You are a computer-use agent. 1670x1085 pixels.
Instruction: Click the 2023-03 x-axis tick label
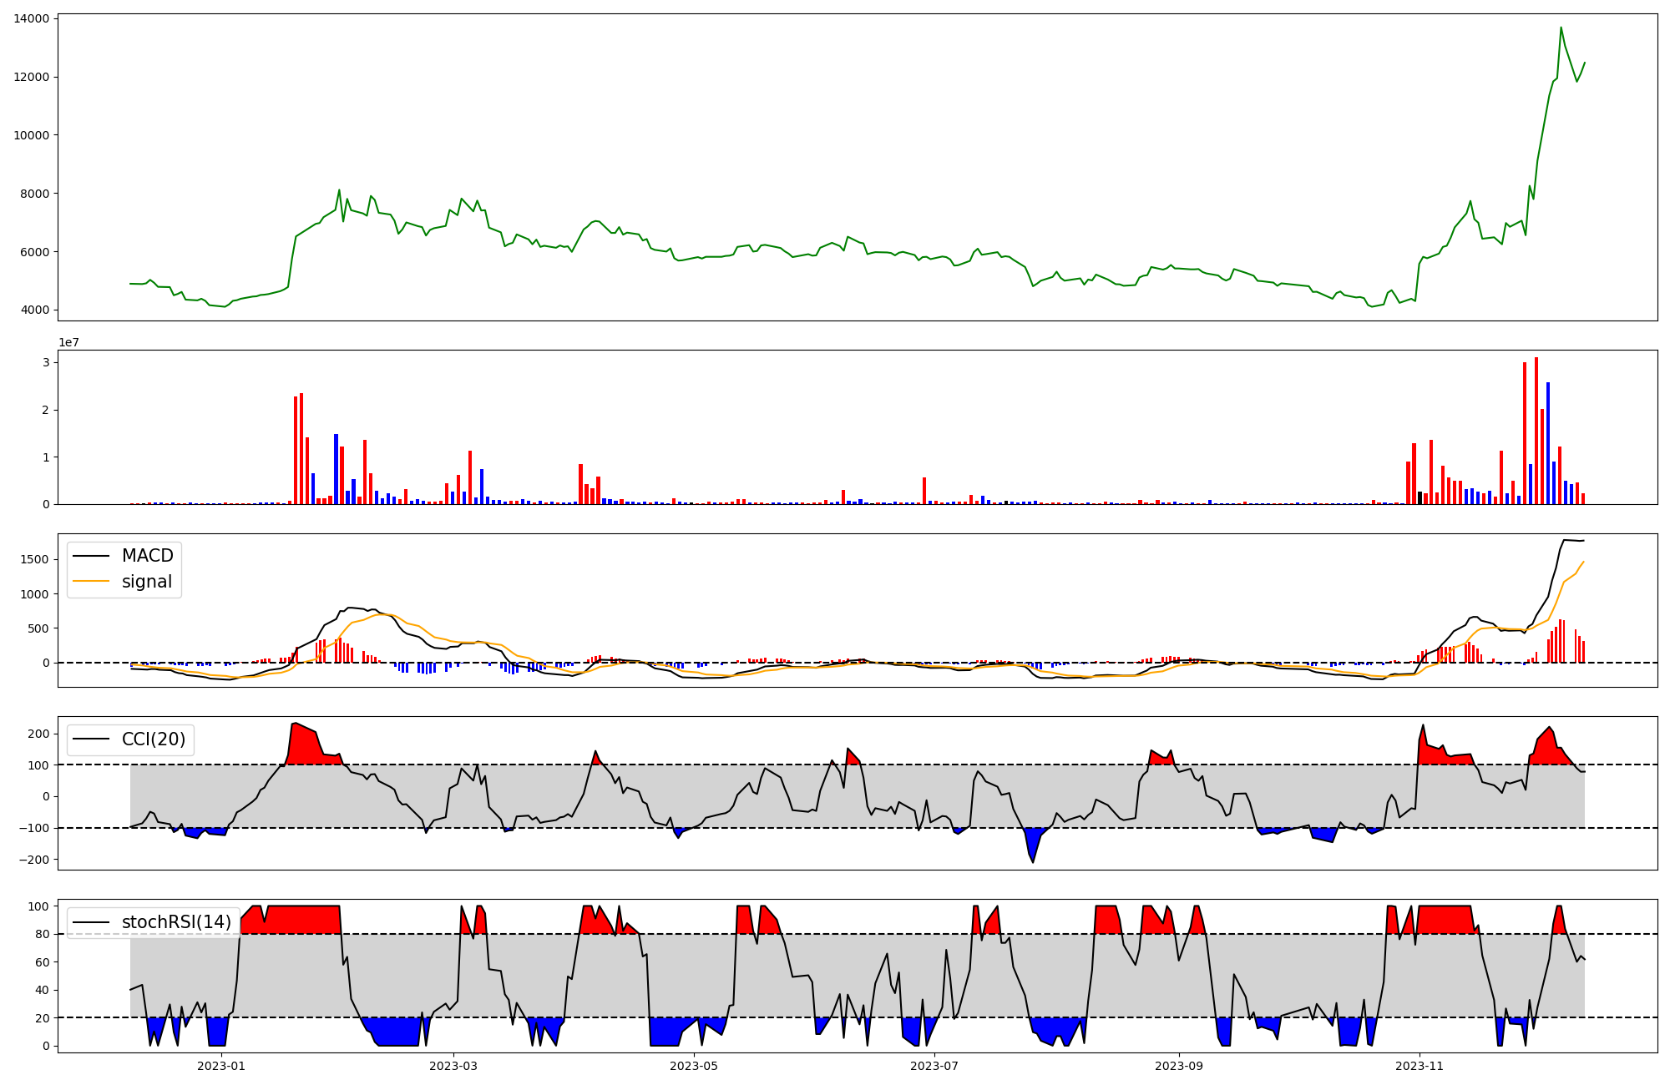point(453,1066)
